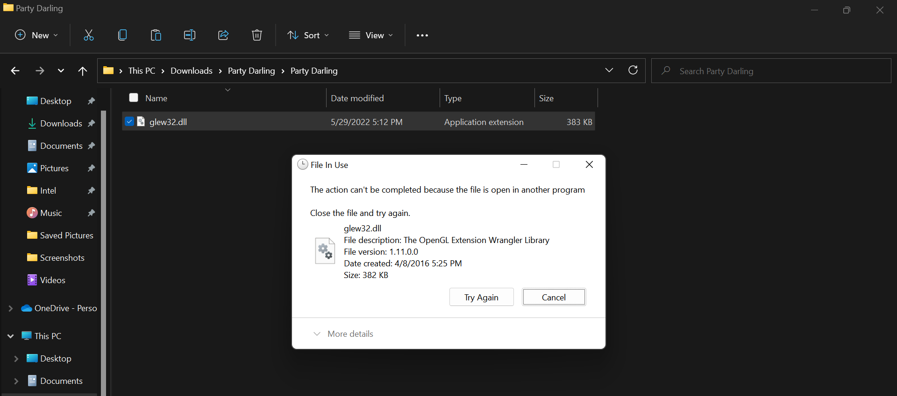Click the pin icon beside Pictures
Viewport: 897px width, 396px height.
[91, 168]
